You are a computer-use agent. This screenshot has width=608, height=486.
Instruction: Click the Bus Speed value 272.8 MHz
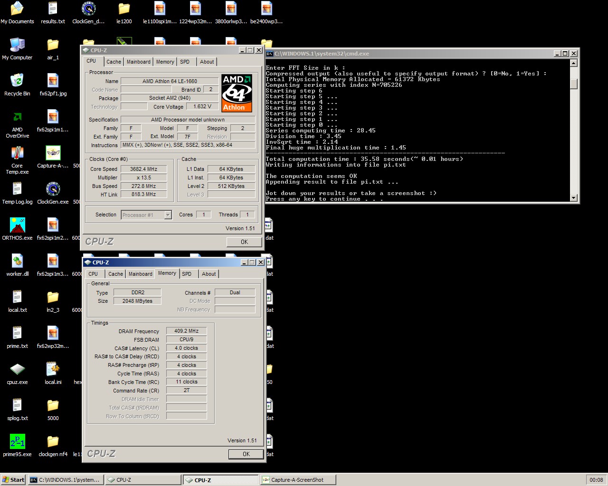[x=143, y=186]
